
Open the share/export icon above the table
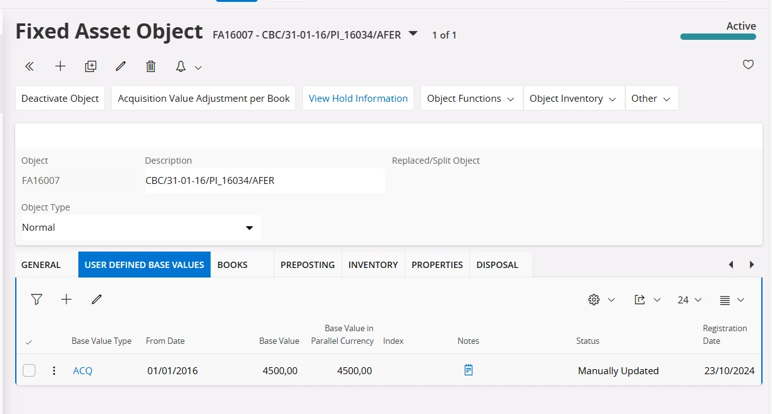(641, 299)
